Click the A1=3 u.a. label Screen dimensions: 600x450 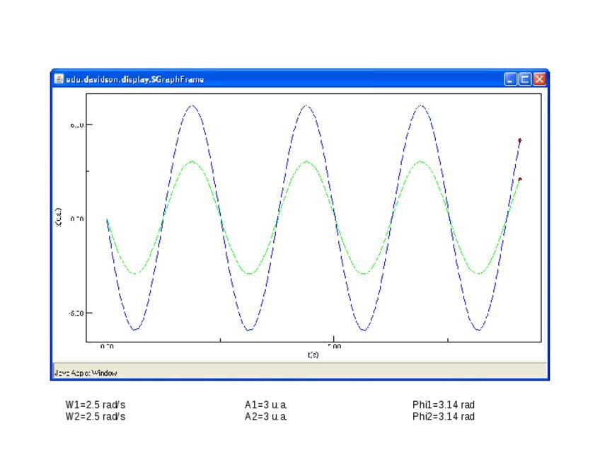click(x=266, y=405)
